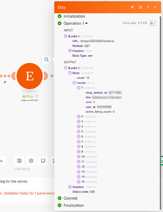Expand result item 6
Image resolution: width=163 pixels, height=212 pixels.
click(x=79, y=137)
